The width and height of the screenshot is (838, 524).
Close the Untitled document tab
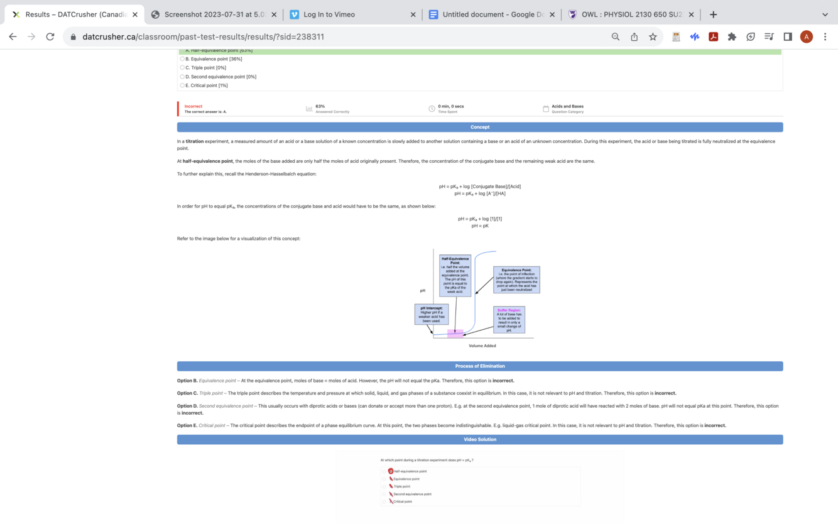(x=552, y=14)
